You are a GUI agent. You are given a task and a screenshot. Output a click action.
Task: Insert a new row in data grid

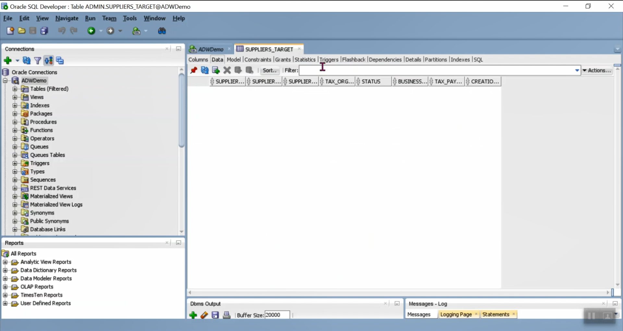pos(216,70)
